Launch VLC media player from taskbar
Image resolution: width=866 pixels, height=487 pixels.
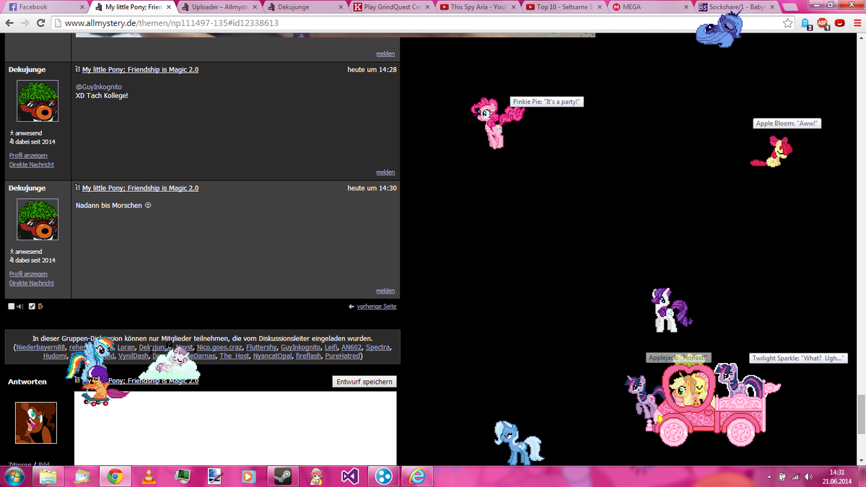click(149, 476)
